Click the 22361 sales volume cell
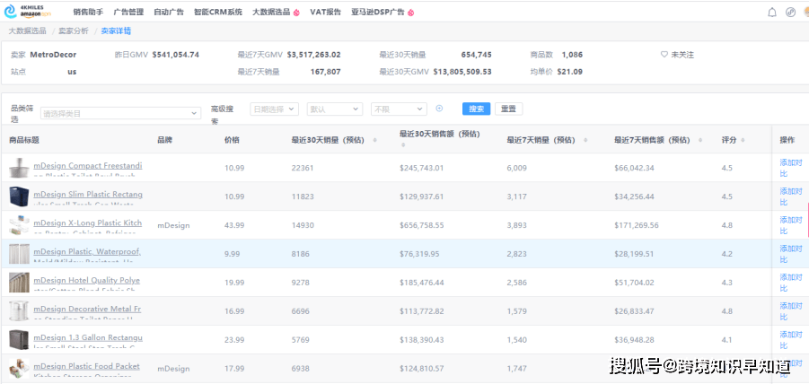 pyautogui.click(x=303, y=168)
